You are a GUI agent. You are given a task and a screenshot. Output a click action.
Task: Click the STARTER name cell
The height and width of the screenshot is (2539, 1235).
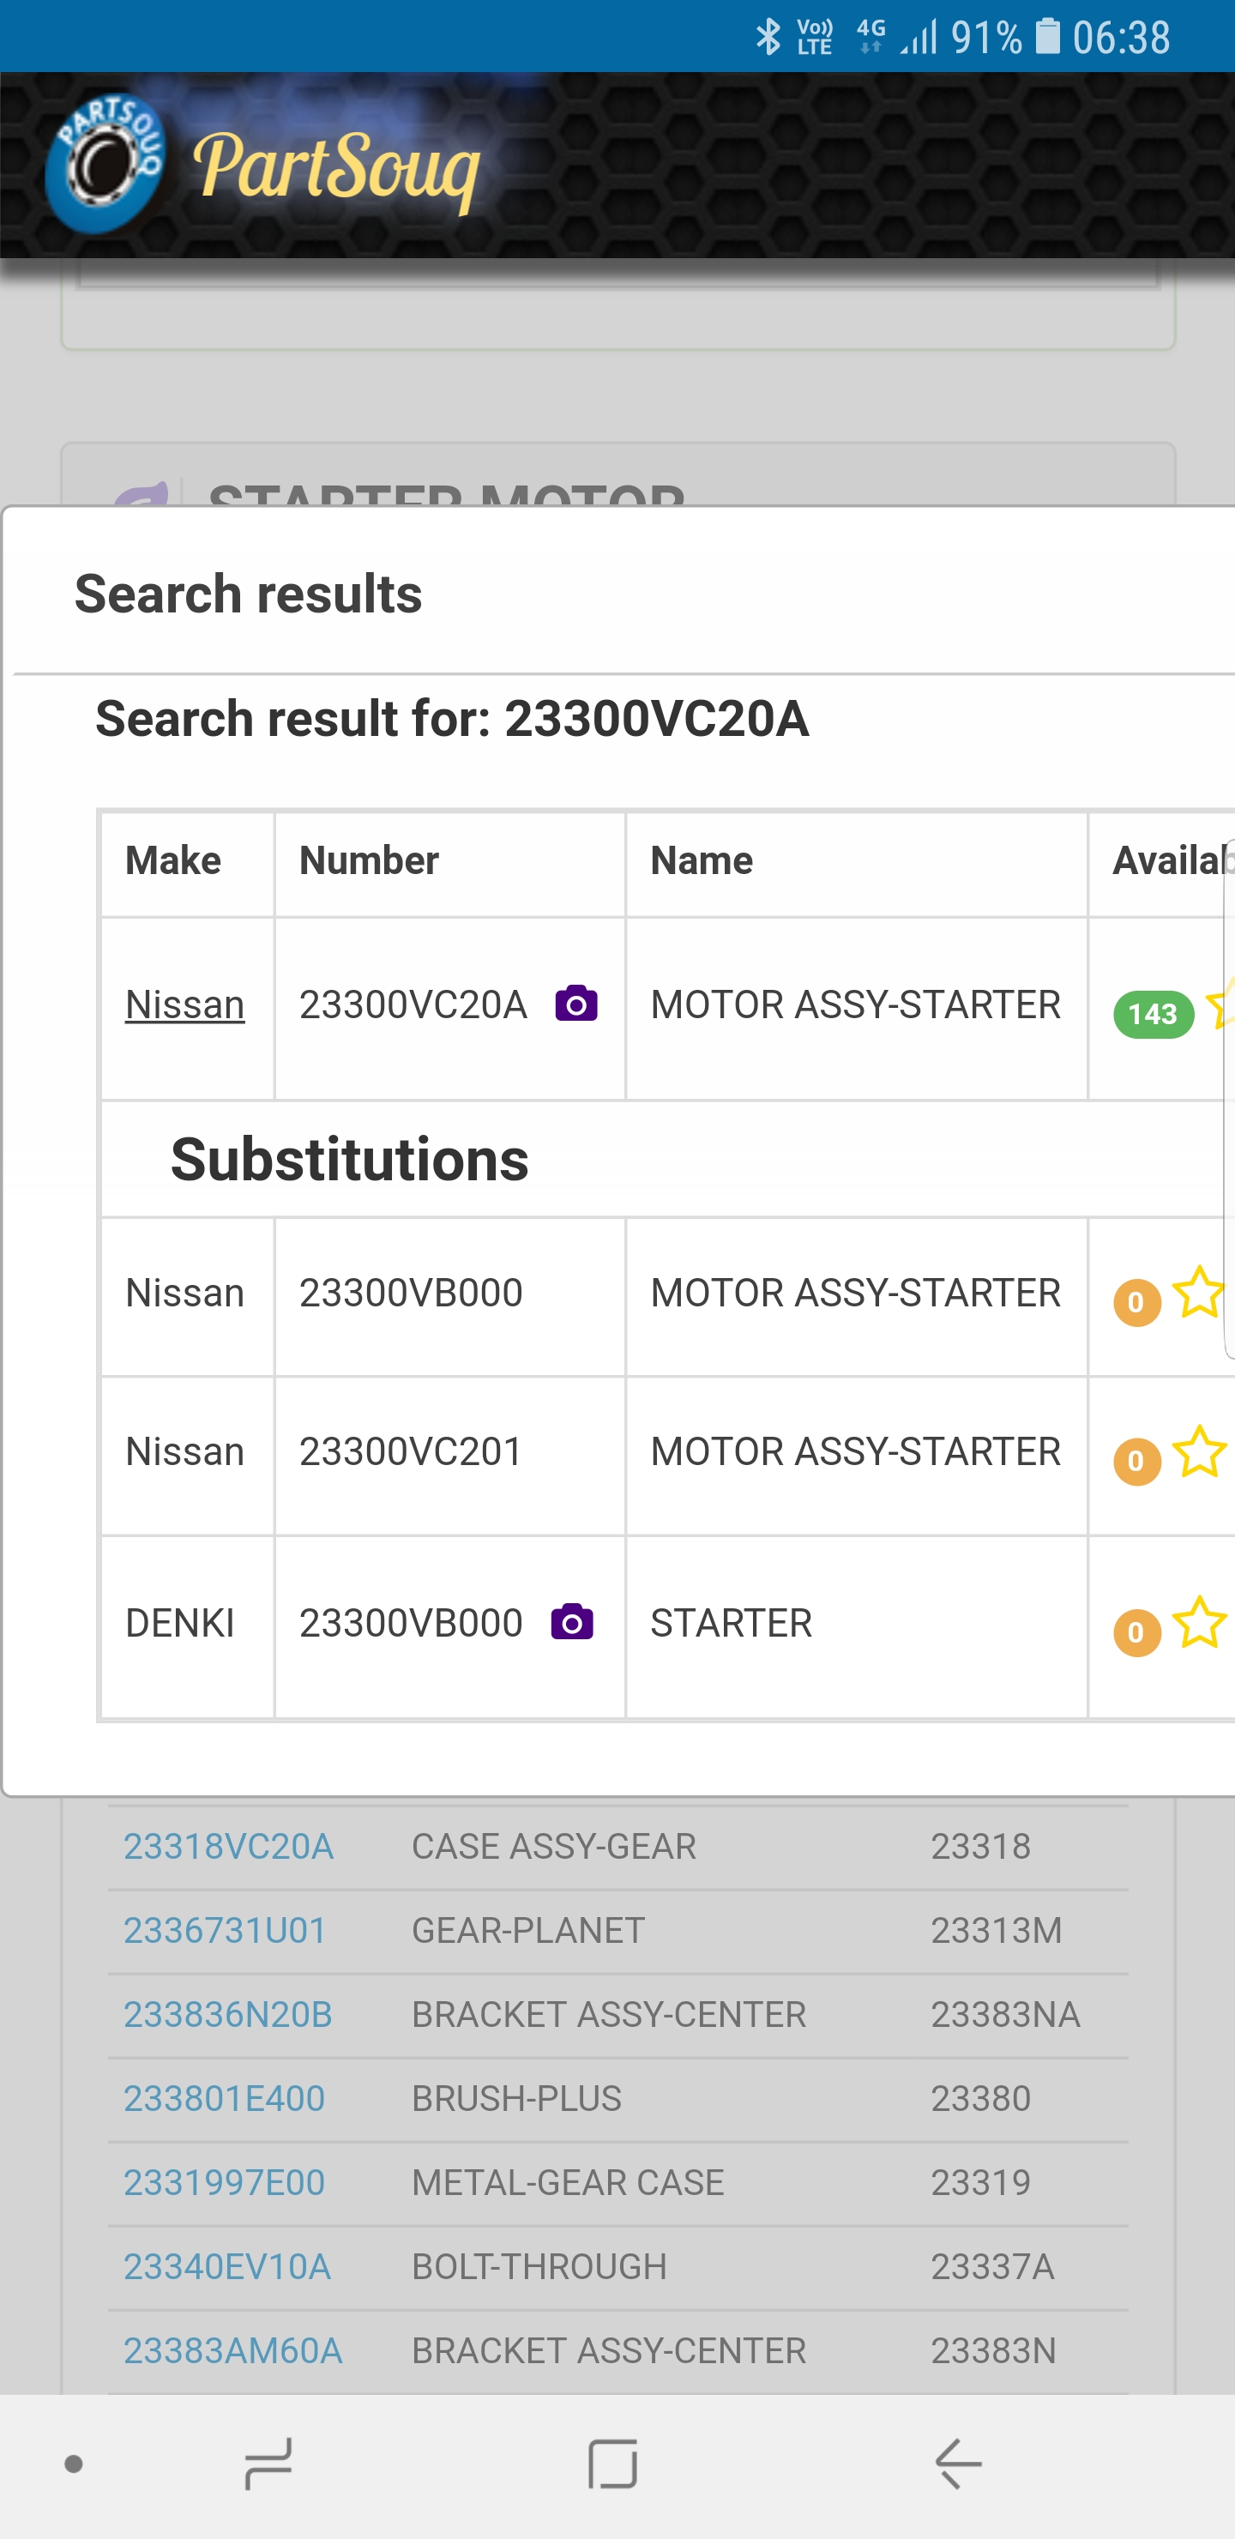tap(857, 1627)
